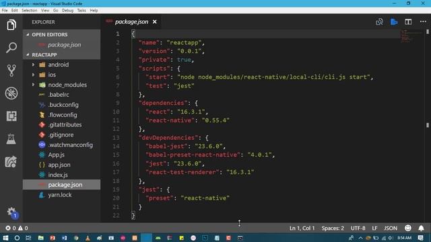Open the .buckconfig file
Screen dimensions: 431x242
pos(61,105)
